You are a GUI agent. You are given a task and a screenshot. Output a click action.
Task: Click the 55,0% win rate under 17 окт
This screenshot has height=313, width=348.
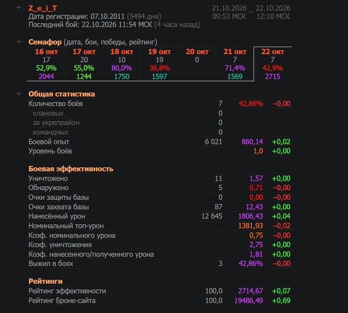[84, 68]
